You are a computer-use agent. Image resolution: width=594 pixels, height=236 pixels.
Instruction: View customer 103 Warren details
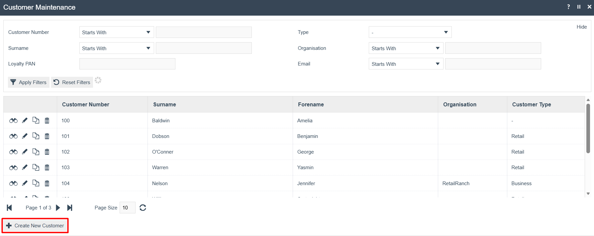(13, 168)
